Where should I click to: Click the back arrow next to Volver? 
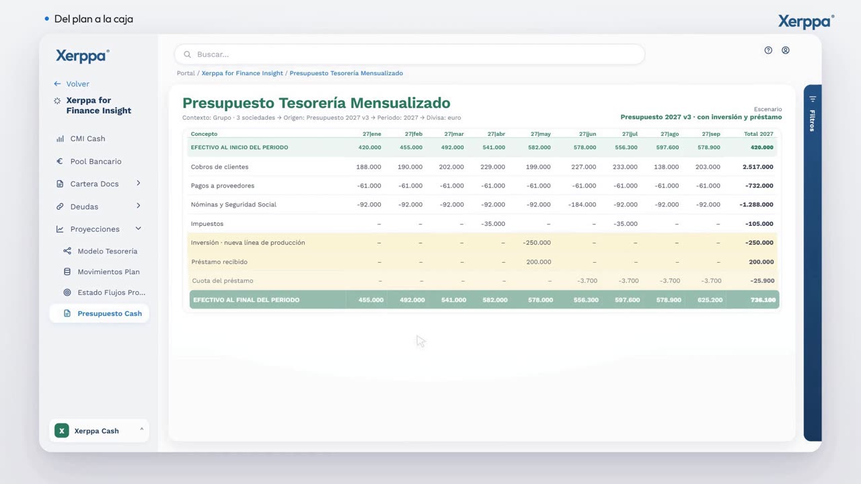(57, 84)
